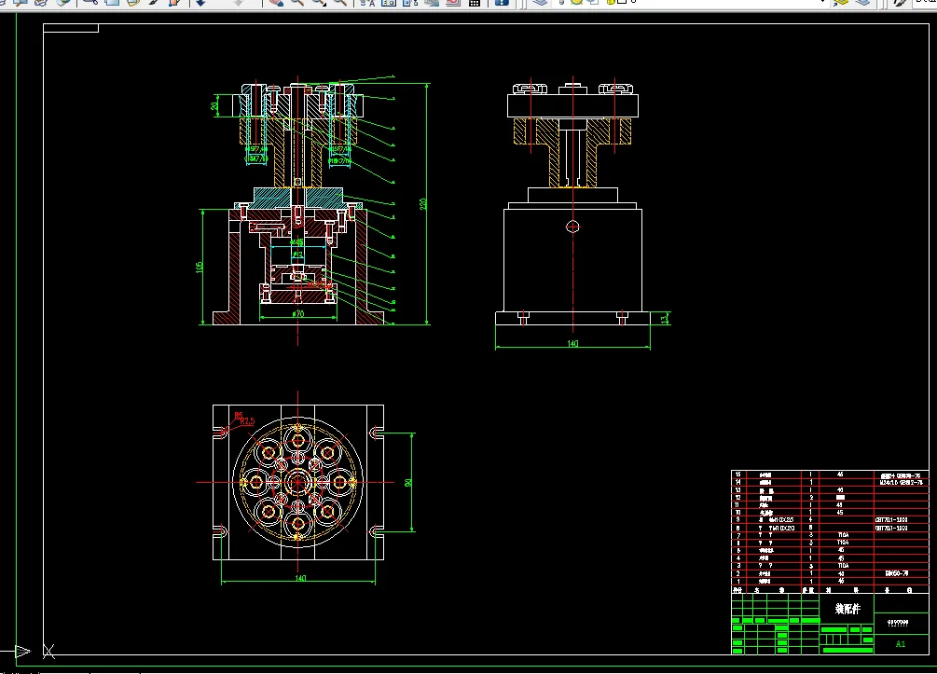The width and height of the screenshot is (937, 674).
Task: Click the GBT70.1 standard cell in parts row 8
Action: tap(891, 528)
